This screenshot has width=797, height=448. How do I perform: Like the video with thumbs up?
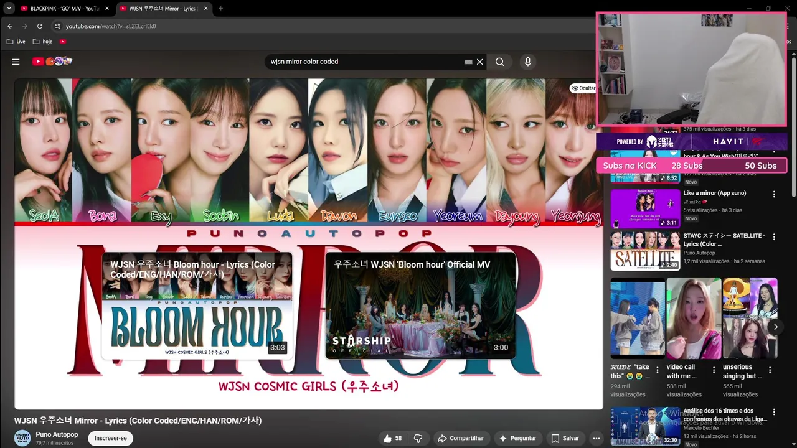pos(392,438)
